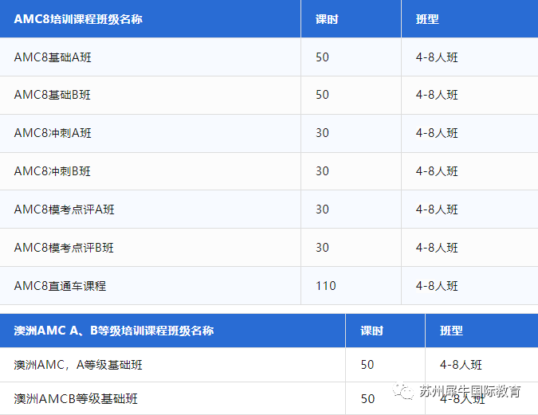Viewport: 538px width, 415px height.
Task: Click 4-8人班 in the AMC8基础A班 row
Action: [x=437, y=57]
